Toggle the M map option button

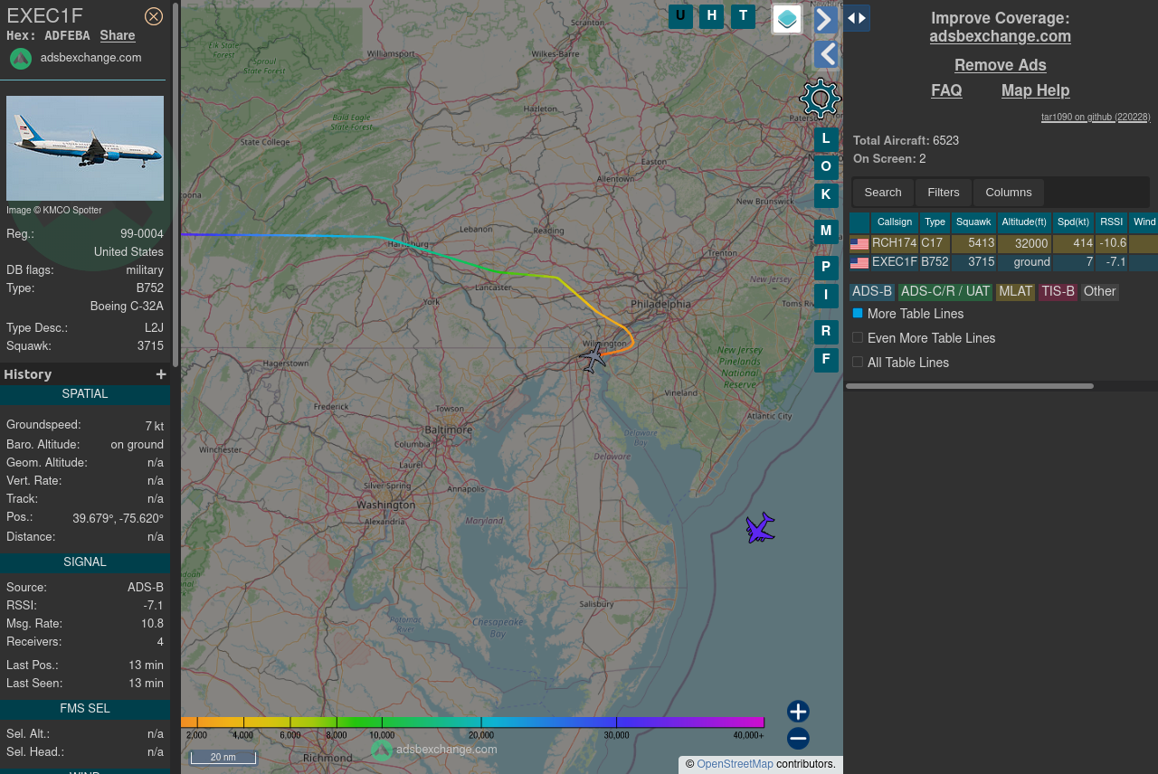click(826, 231)
